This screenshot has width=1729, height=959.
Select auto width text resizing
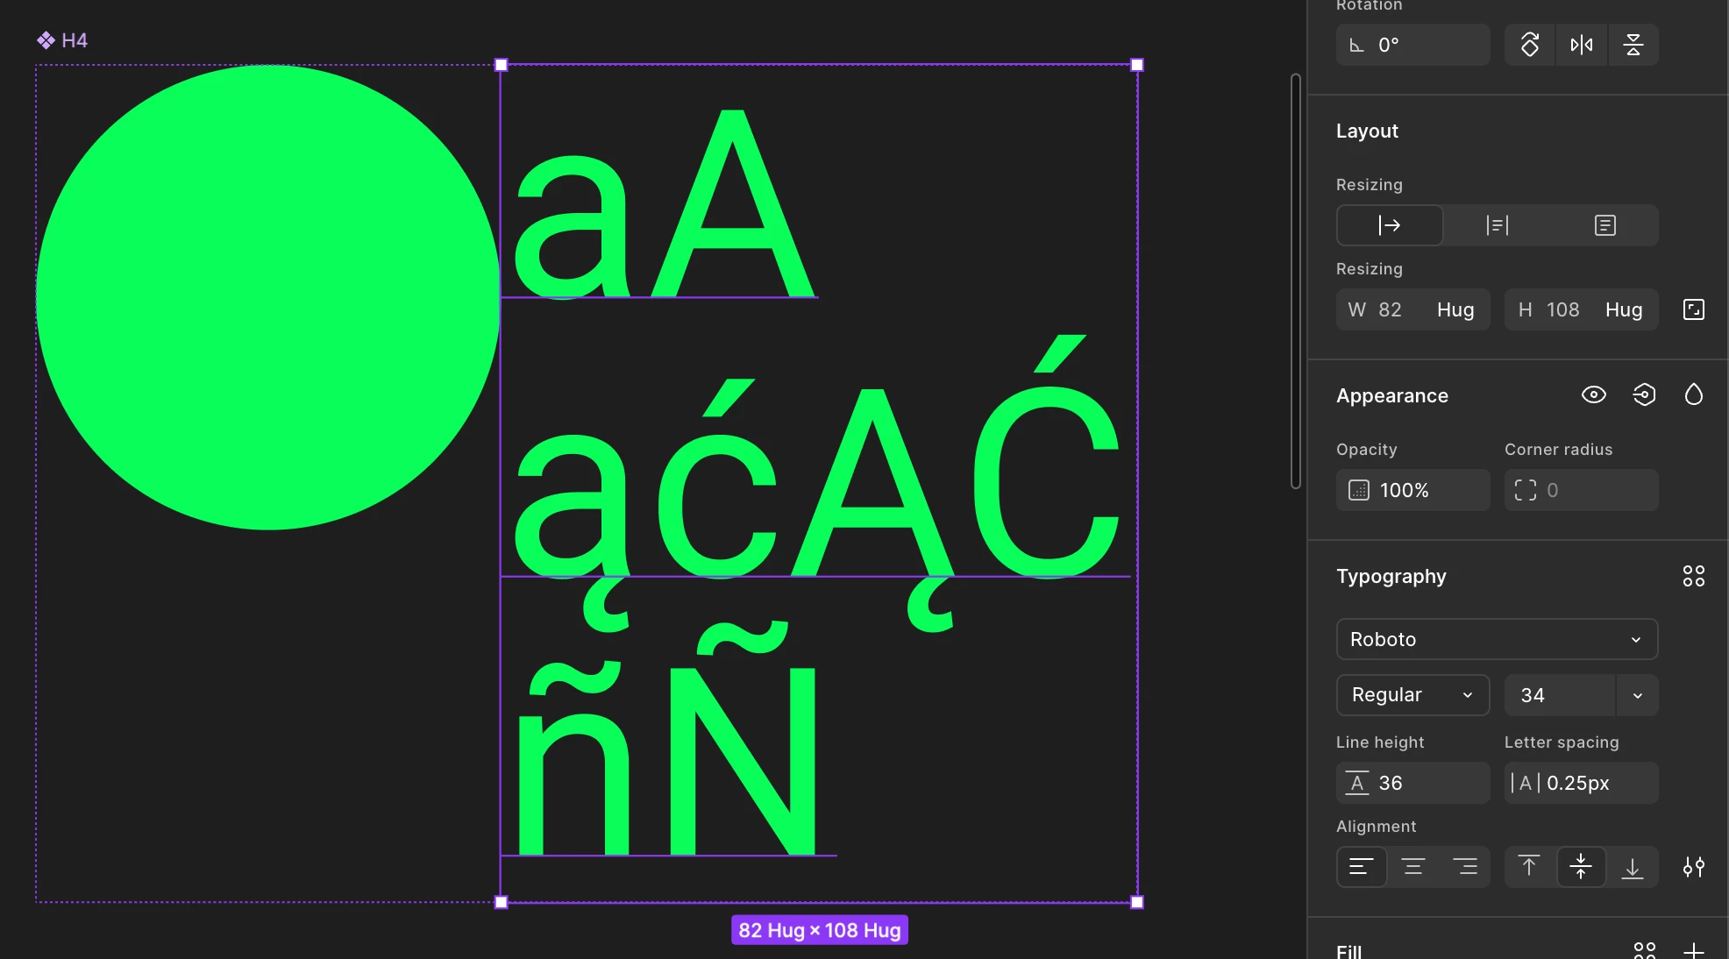(1390, 225)
